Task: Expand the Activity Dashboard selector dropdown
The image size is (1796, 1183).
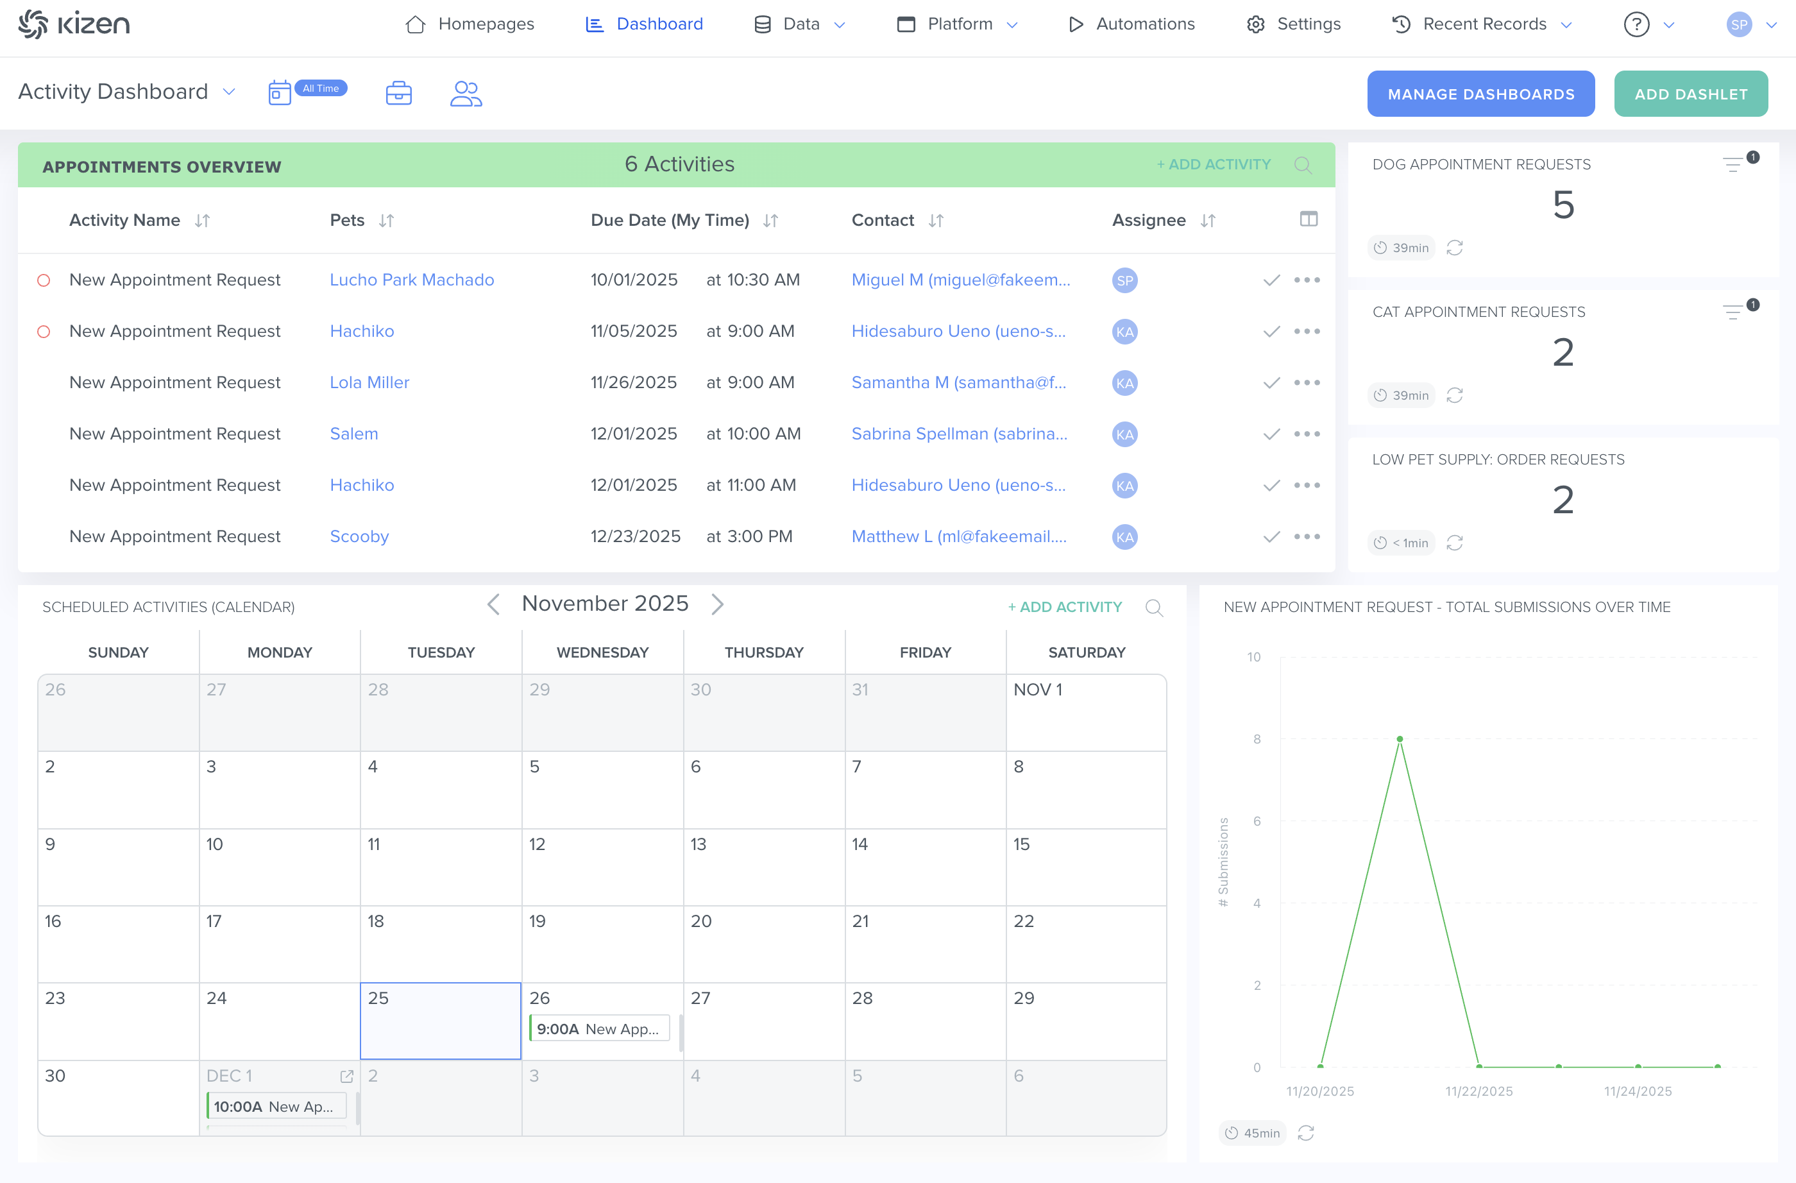Action: [x=230, y=92]
